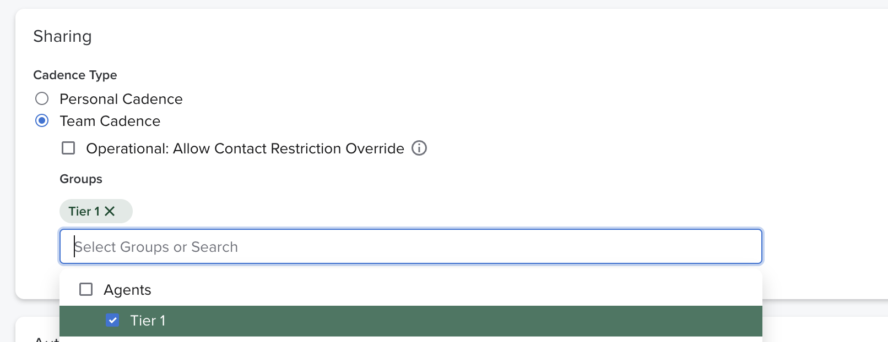Click the Personal Cadence label text
This screenshot has height=342, width=888.
tap(121, 99)
